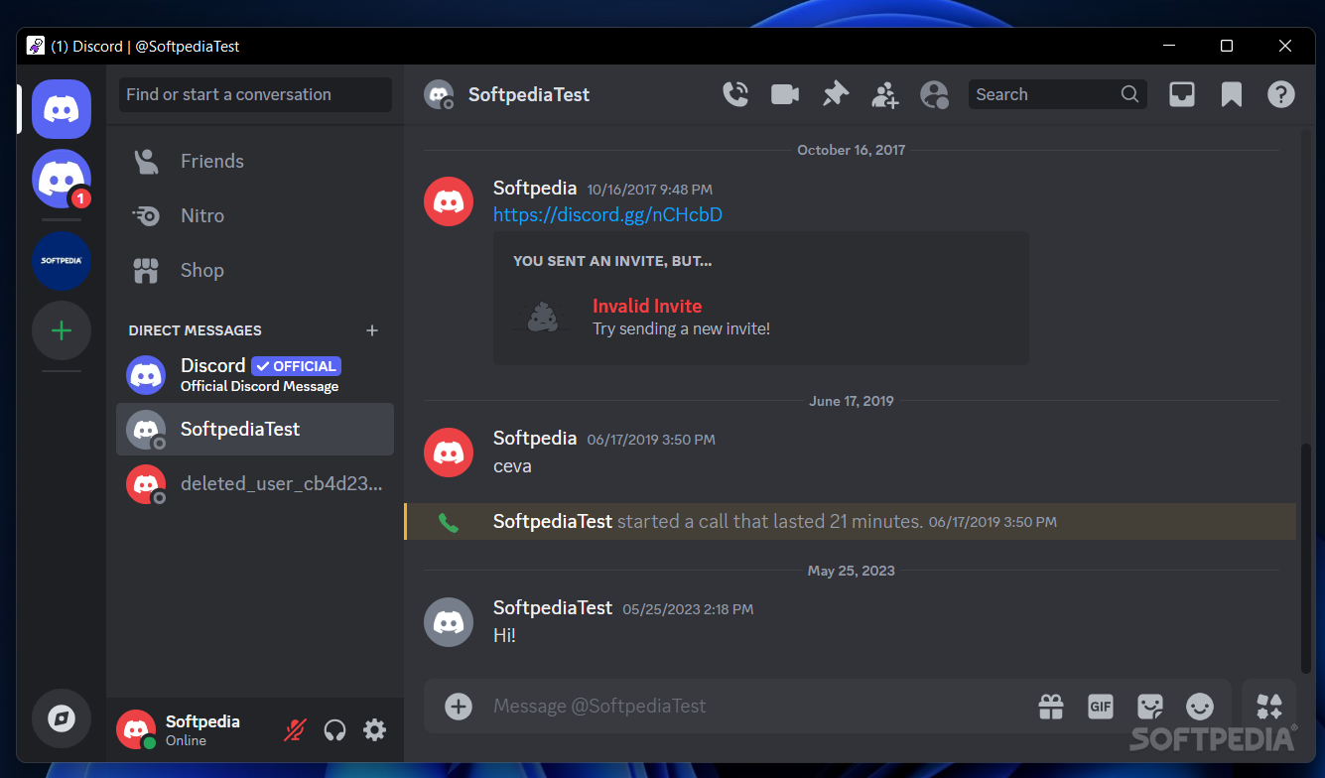
Task: Open the Nitro page
Action: click(201, 215)
